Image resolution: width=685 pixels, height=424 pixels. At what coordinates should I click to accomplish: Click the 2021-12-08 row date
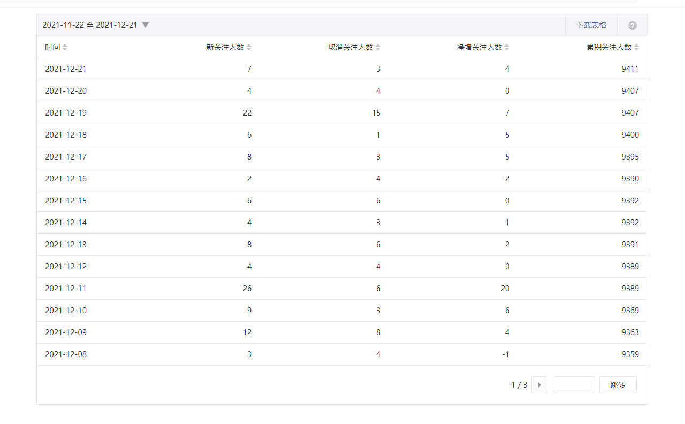pyautogui.click(x=66, y=354)
